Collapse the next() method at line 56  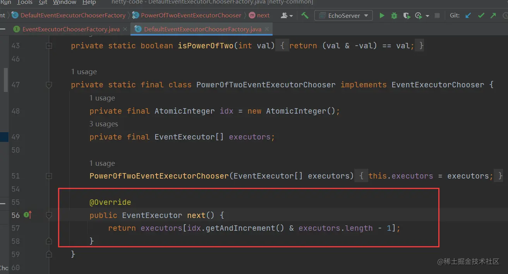(49, 215)
